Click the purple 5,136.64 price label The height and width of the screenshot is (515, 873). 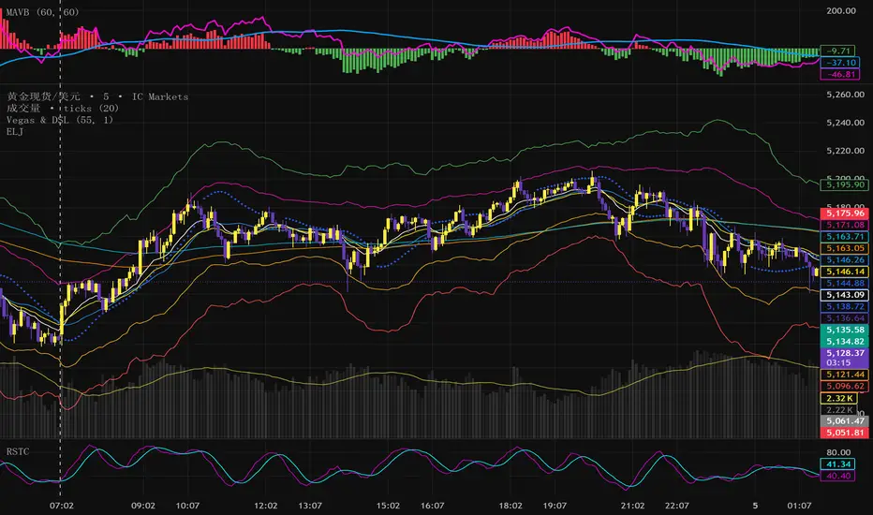845,318
